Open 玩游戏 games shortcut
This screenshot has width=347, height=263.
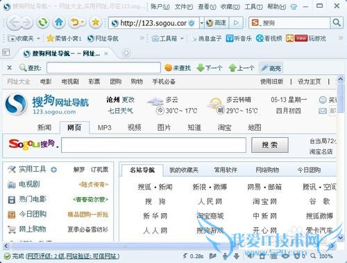coord(306,38)
